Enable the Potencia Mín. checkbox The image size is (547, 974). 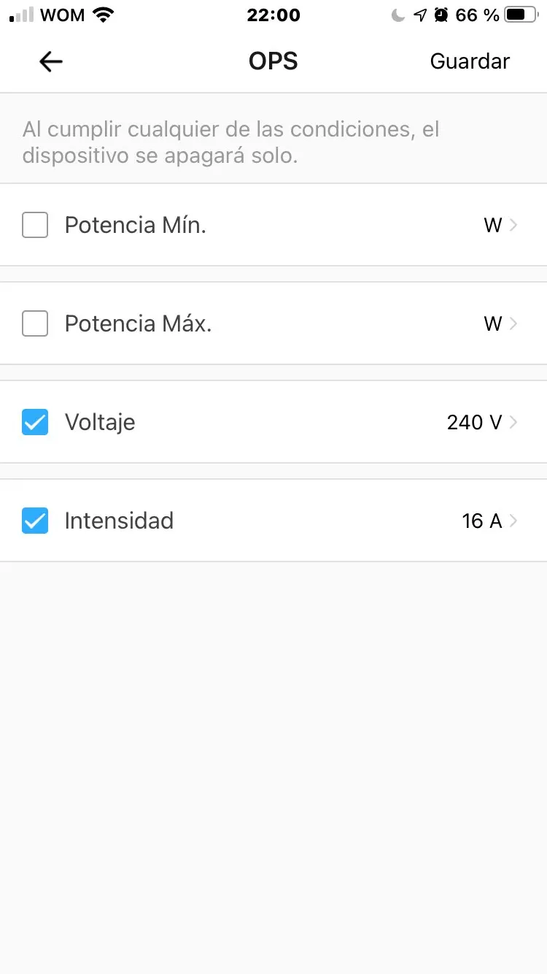[x=35, y=225]
